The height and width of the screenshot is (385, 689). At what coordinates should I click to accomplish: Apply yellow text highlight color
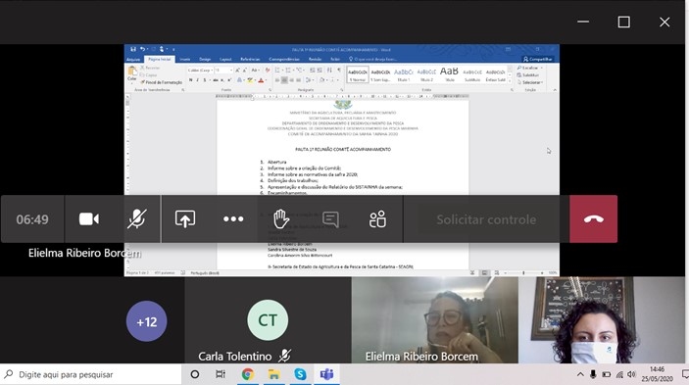tap(250, 80)
